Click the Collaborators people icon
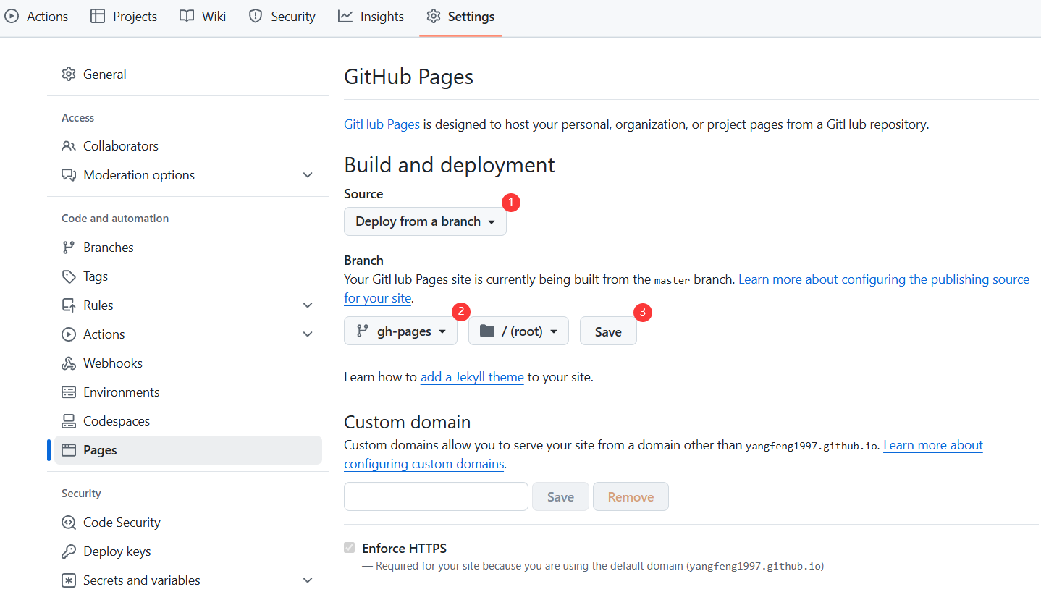 [69, 146]
